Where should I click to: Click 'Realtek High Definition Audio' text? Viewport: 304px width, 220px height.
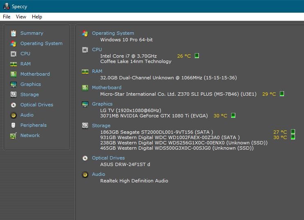pyautogui.click(x=134, y=181)
